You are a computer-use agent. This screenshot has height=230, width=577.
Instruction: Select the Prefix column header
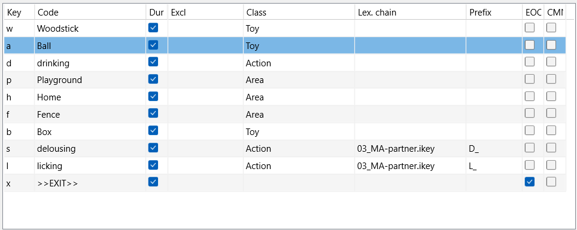coord(494,13)
